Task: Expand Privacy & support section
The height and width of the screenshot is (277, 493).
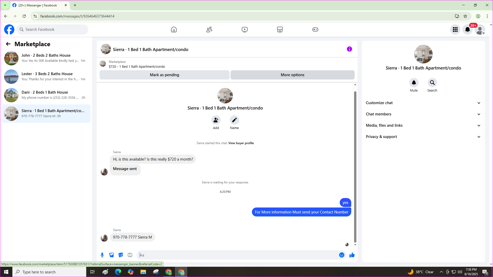Action: click(423, 137)
